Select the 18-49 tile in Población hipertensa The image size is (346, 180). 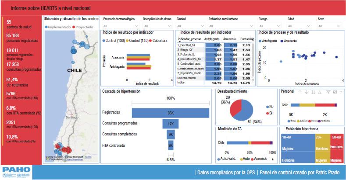(296, 149)
